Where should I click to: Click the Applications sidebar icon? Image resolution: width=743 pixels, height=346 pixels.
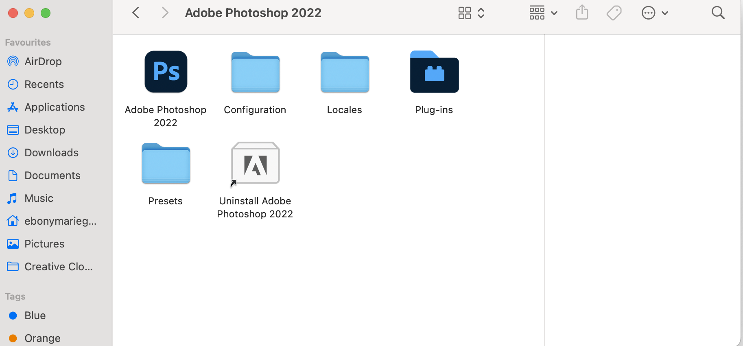(x=13, y=107)
